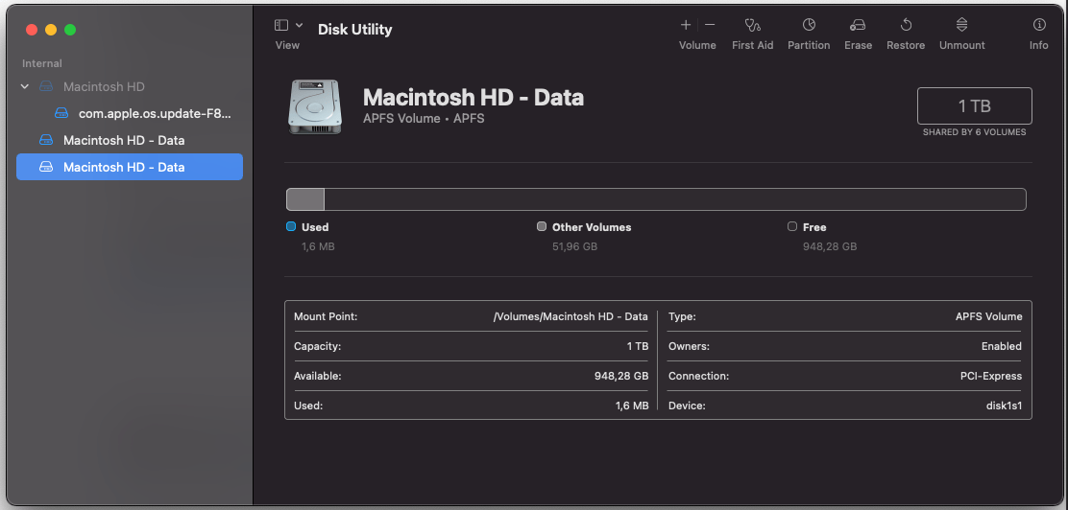1068x510 pixels.
Task: Zoom window with green button
Action: coord(69,30)
